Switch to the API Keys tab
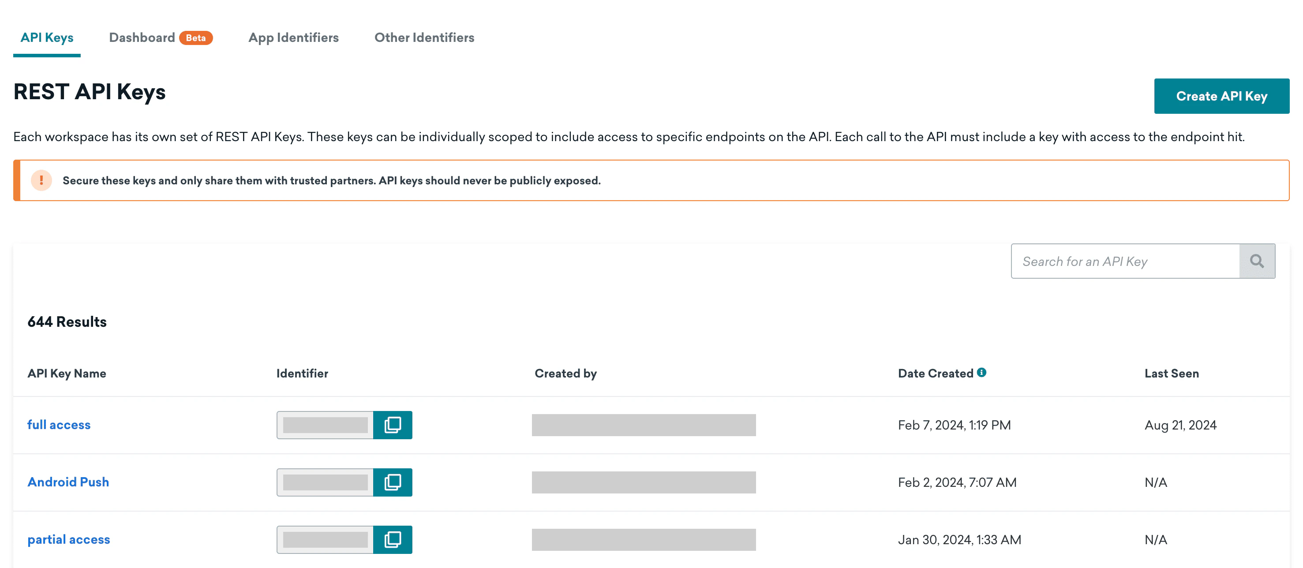Image resolution: width=1303 pixels, height=568 pixels. point(47,38)
